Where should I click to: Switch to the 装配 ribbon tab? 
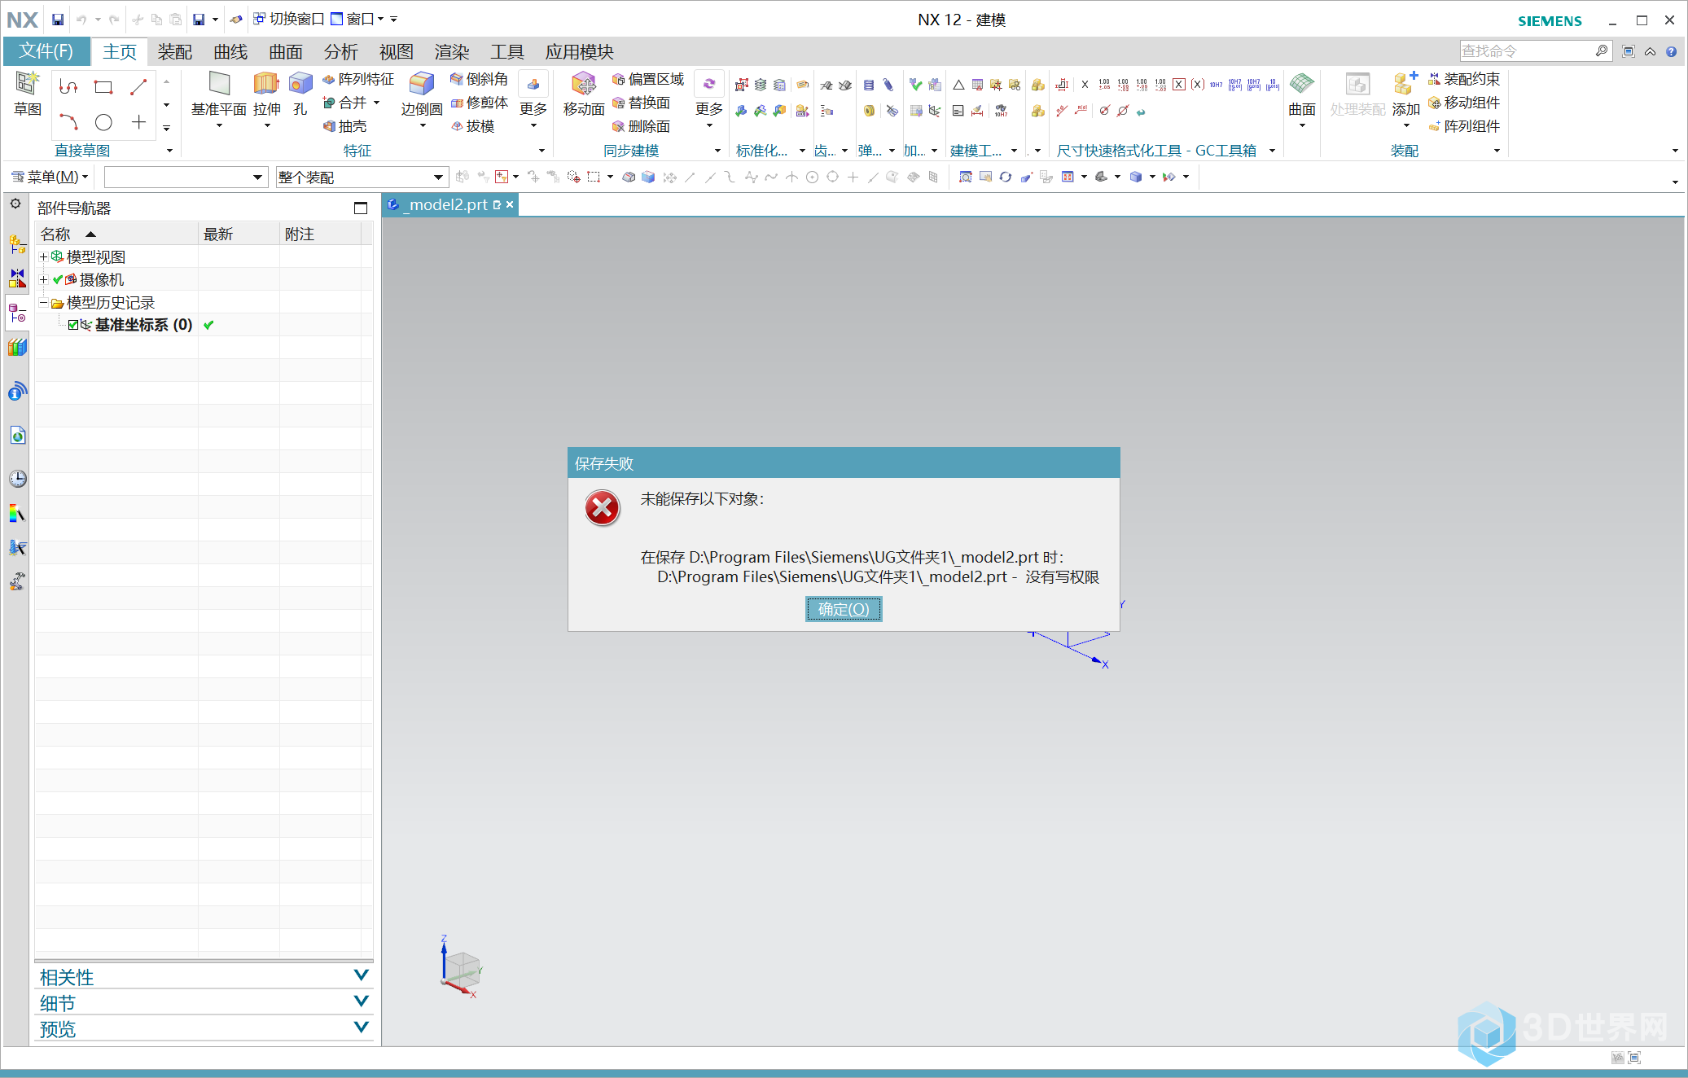point(175,51)
